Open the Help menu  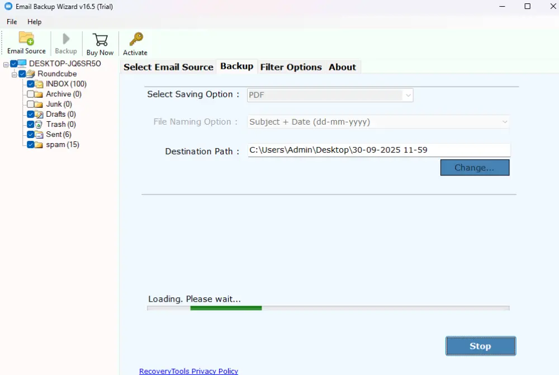[x=34, y=22]
